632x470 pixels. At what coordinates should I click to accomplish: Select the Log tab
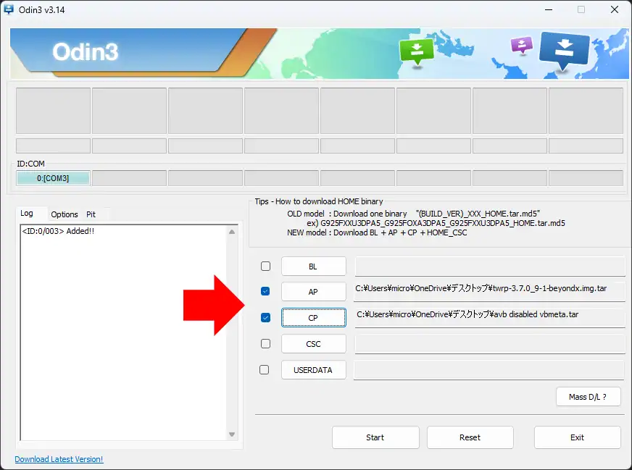[27, 214]
